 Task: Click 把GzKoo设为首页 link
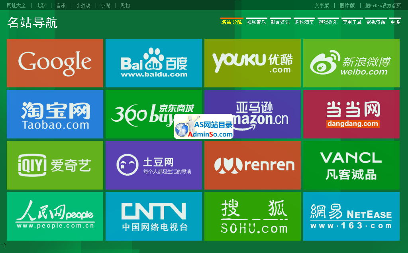pyautogui.click(x=383, y=6)
